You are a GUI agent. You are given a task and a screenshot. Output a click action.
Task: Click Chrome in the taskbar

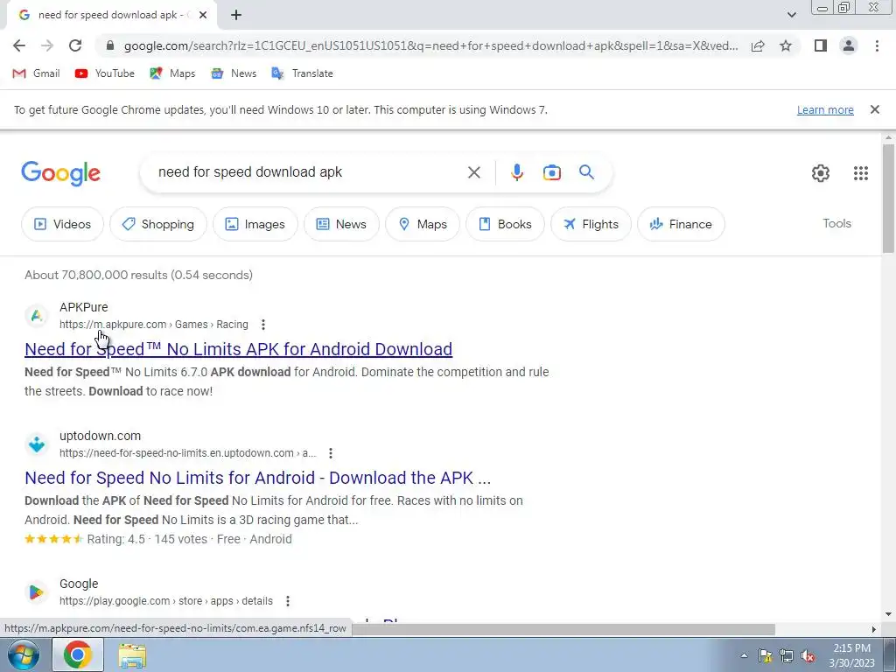pyautogui.click(x=78, y=654)
